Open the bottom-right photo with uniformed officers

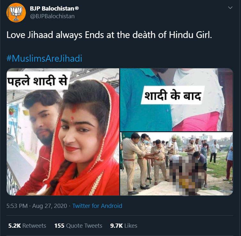(x=176, y=164)
